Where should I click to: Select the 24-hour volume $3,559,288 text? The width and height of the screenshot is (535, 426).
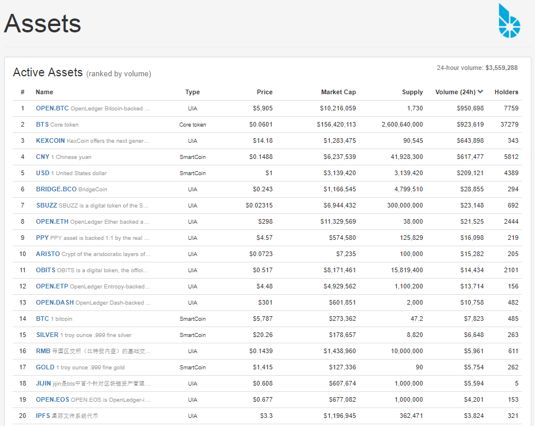tap(477, 68)
